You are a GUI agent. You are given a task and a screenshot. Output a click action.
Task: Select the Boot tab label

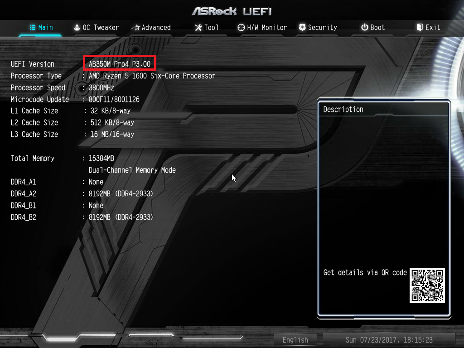coord(377,28)
